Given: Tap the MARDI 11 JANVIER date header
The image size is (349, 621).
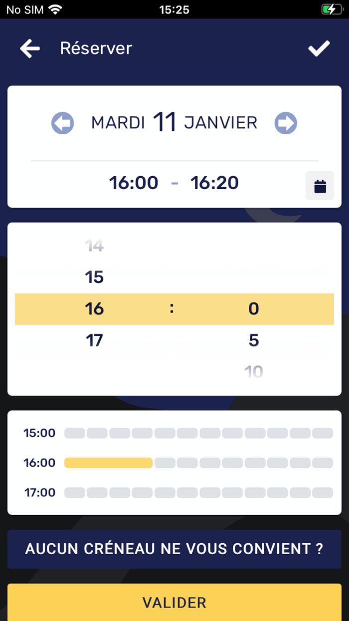Looking at the screenshot, I should click(x=174, y=123).
